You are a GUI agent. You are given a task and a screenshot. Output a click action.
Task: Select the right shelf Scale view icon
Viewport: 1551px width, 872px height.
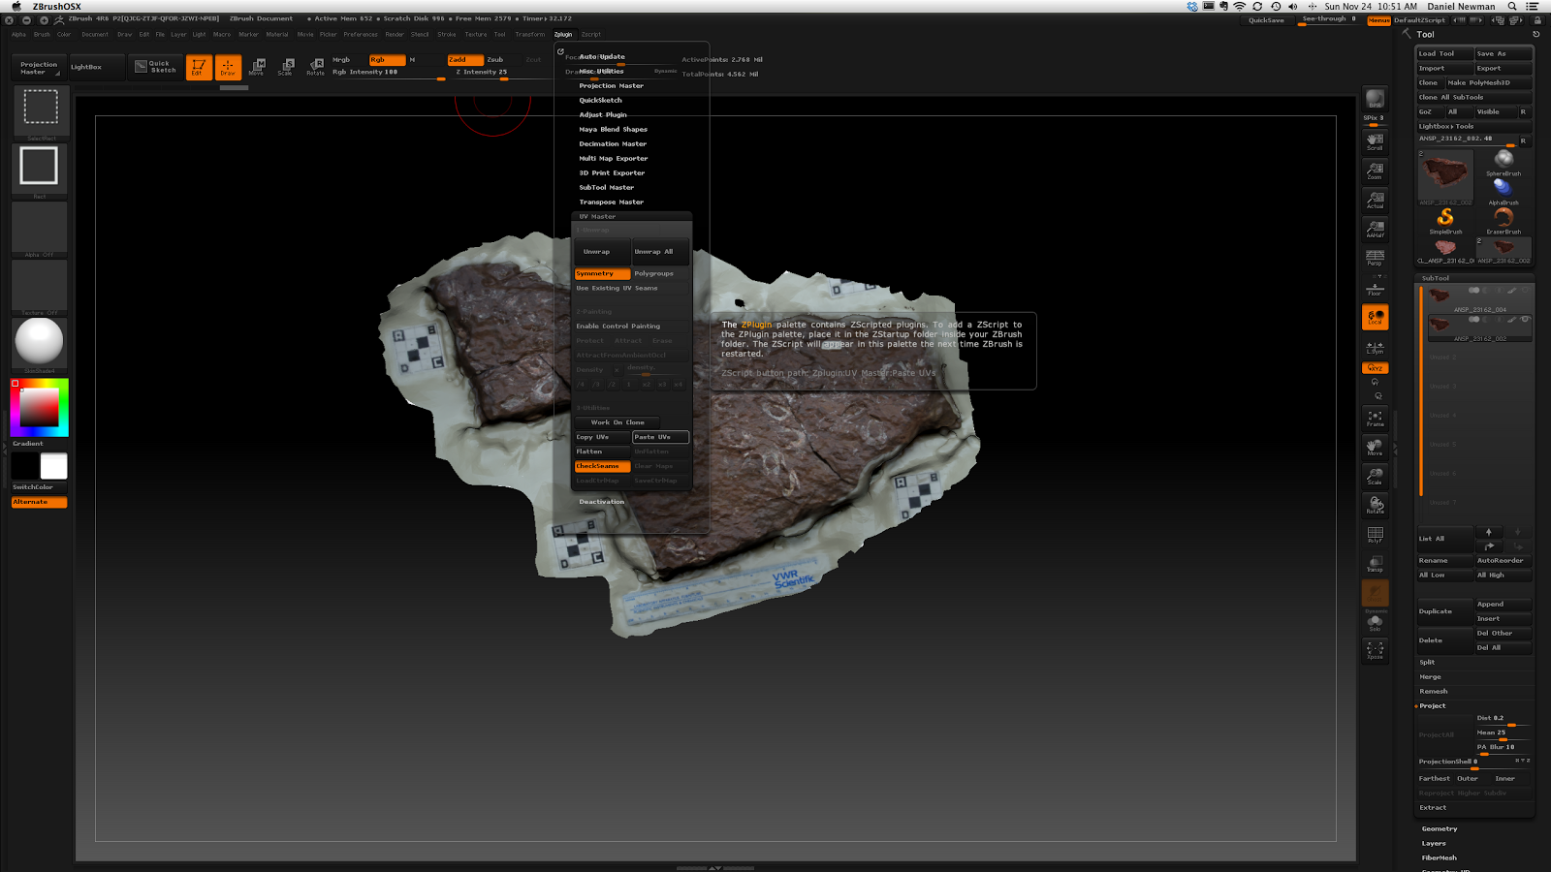click(1375, 476)
